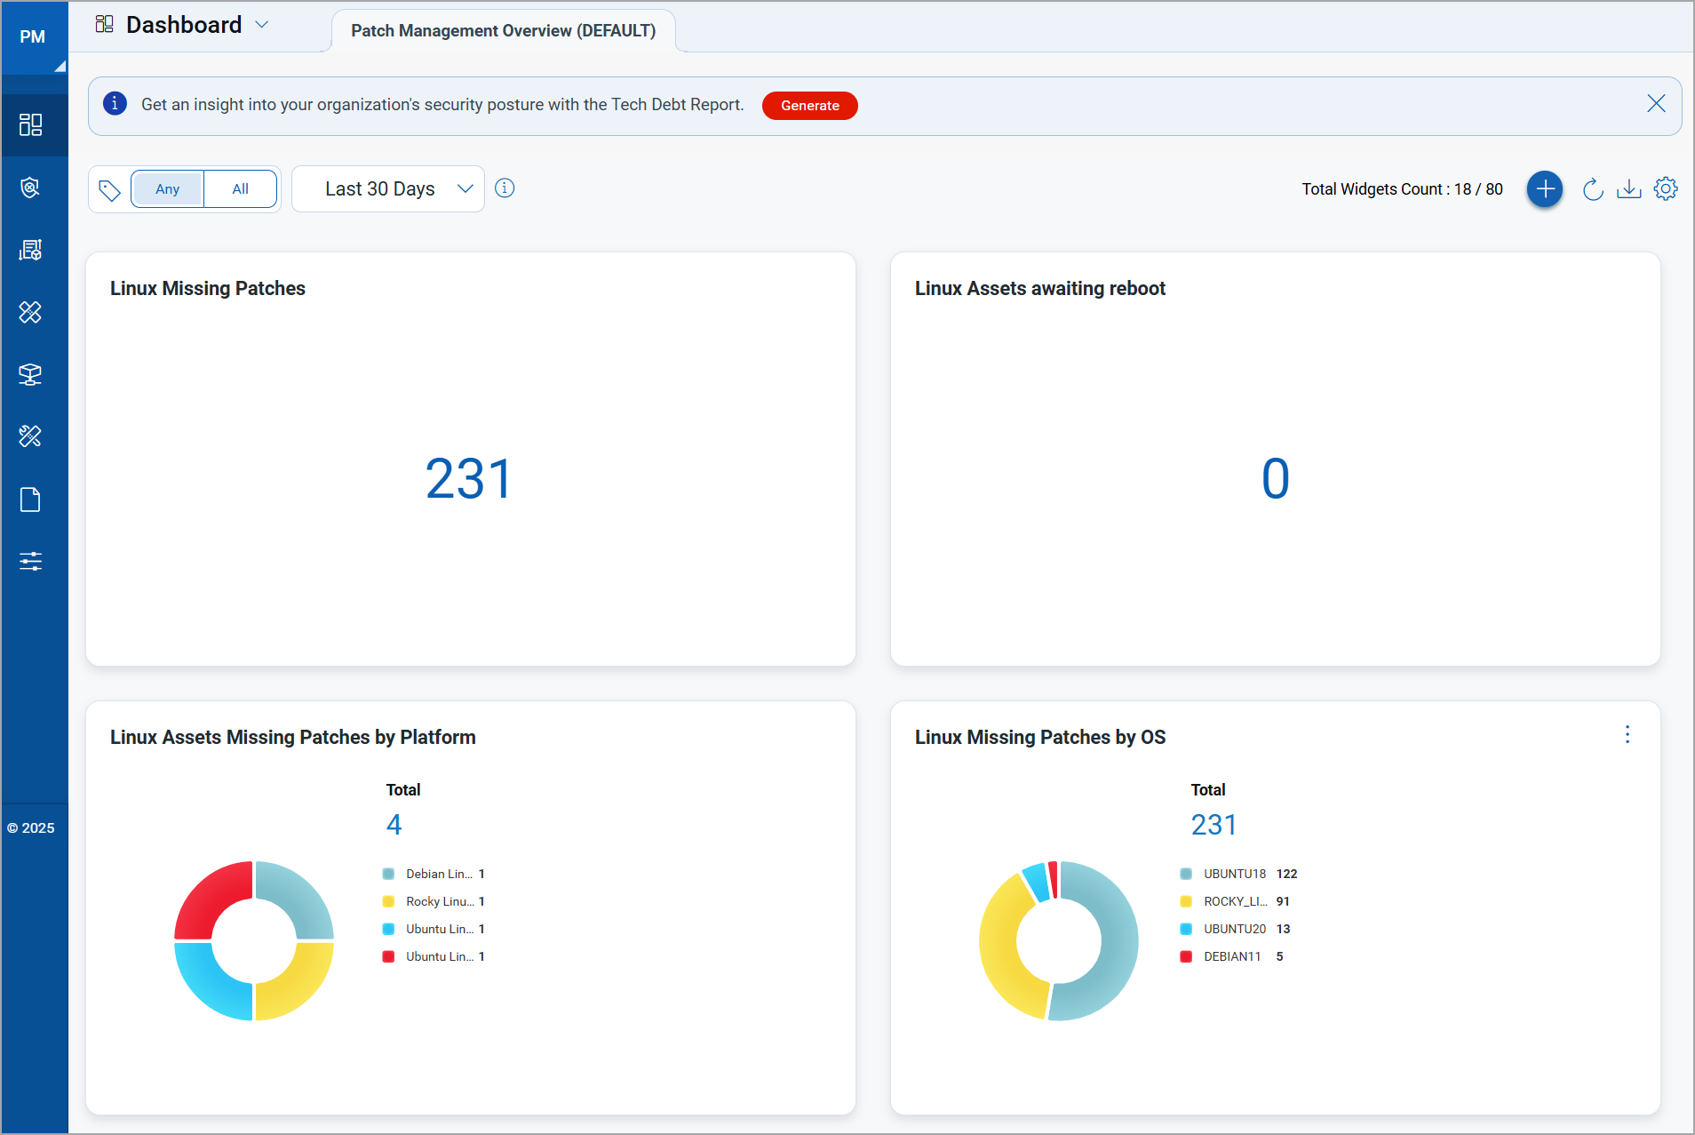
Task: Open the sliders configuration icon in sidebar
Action: 31,561
